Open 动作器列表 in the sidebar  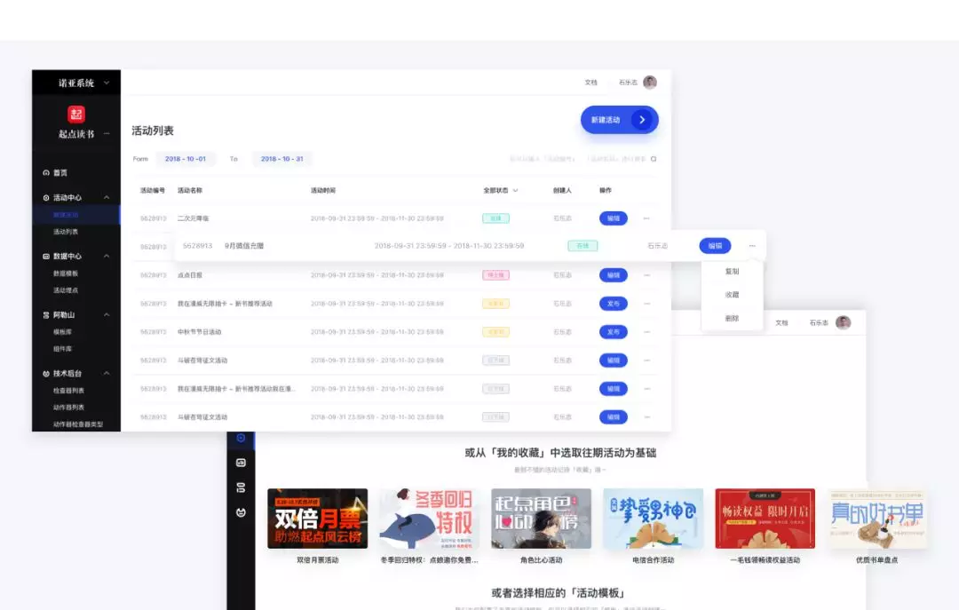pyautogui.click(x=68, y=408)
